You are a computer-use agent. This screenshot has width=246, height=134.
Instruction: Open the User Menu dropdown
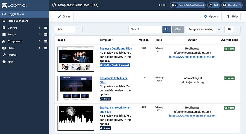[232, 5]
